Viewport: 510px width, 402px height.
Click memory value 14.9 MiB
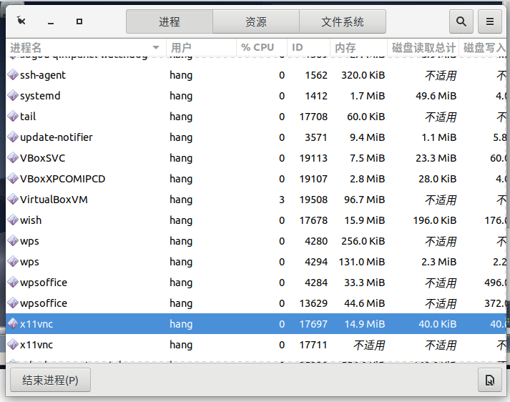(x=364, y=324)
